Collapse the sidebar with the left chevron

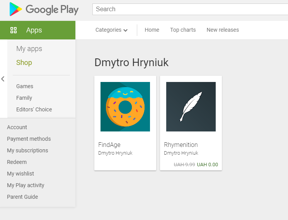click(3, 79)
